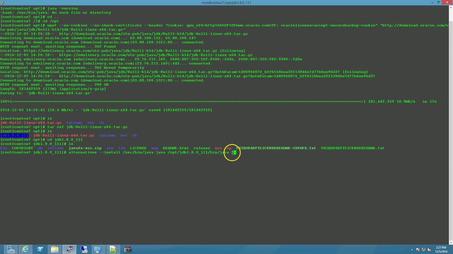The height and width of the screenshot is (254, 453).
Task: Click the 'jre' directory name
Action: click(110, 148)
